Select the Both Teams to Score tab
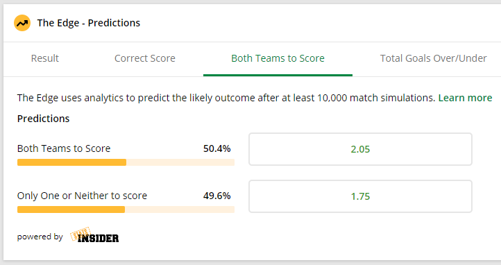Image resolution: width=501 pixels, height=265 pixels. point(278,58)
